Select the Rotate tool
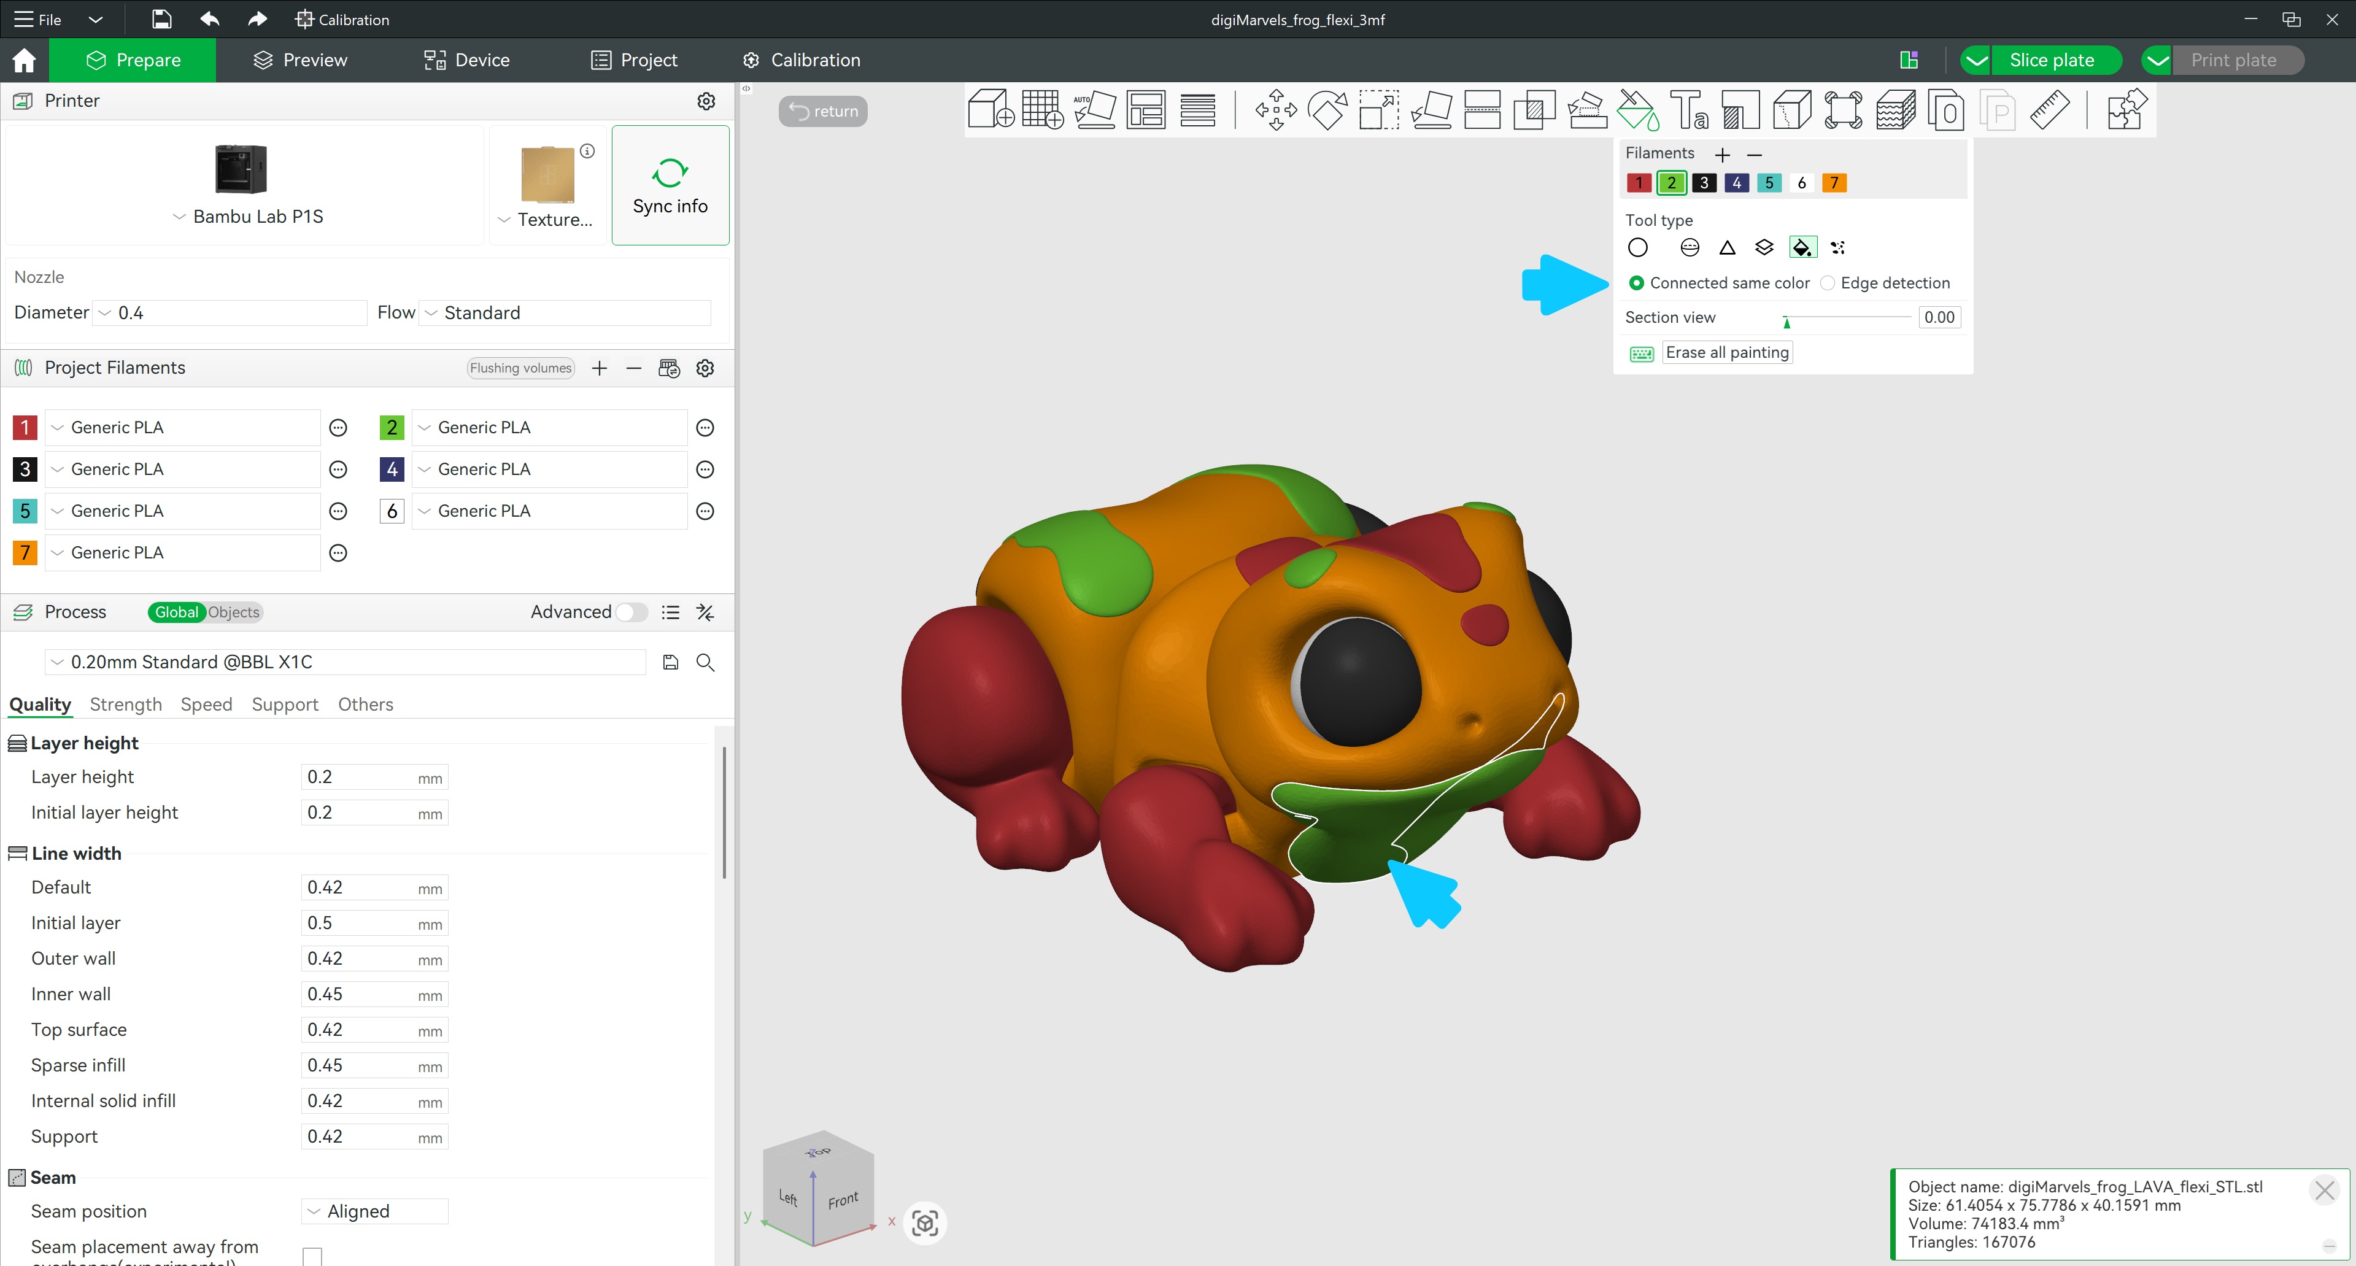This screenshot has width=2356, height=1266. (1328, 110)
